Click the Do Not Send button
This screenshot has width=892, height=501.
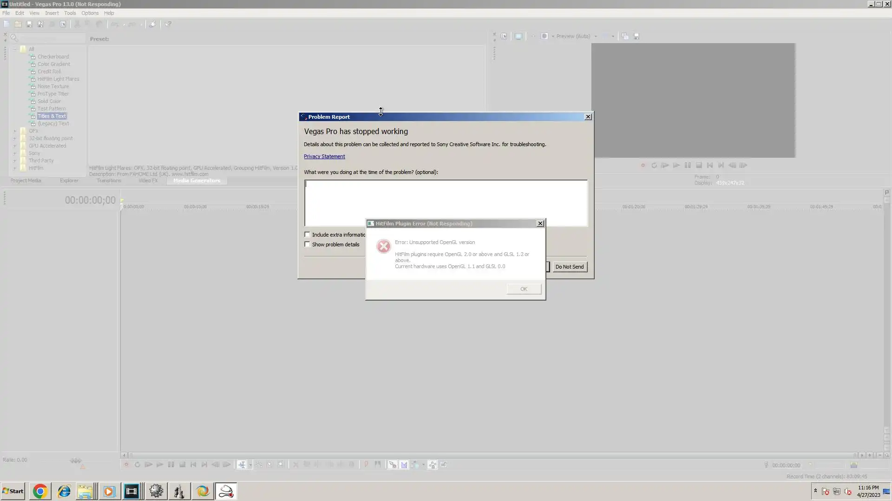click(569, 267)
